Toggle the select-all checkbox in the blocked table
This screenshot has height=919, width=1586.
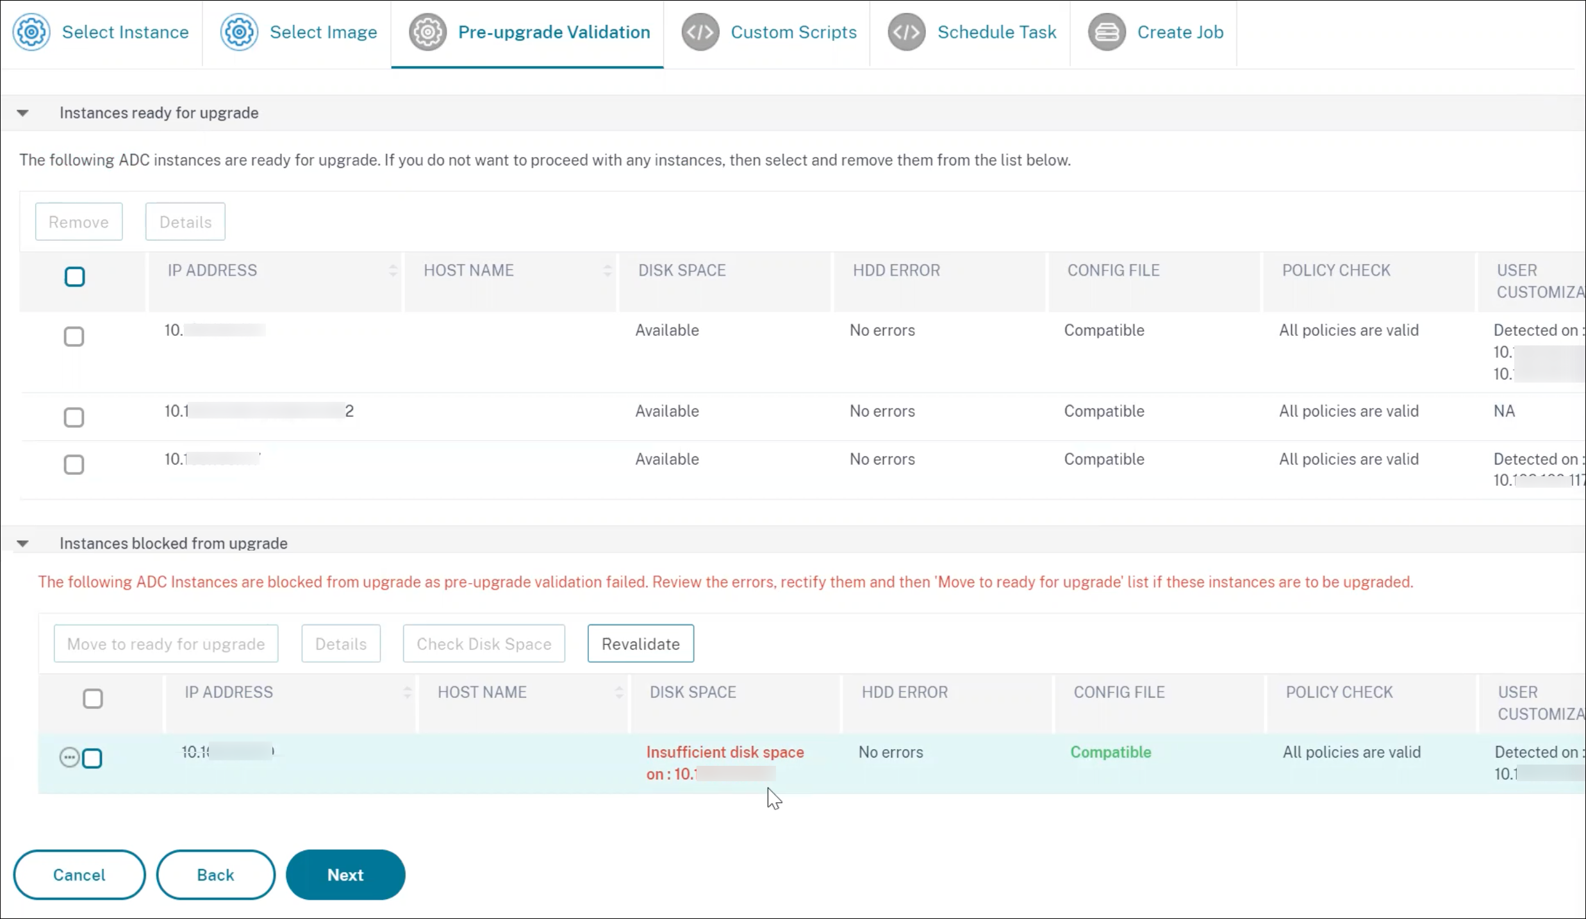tap(93, 699)
